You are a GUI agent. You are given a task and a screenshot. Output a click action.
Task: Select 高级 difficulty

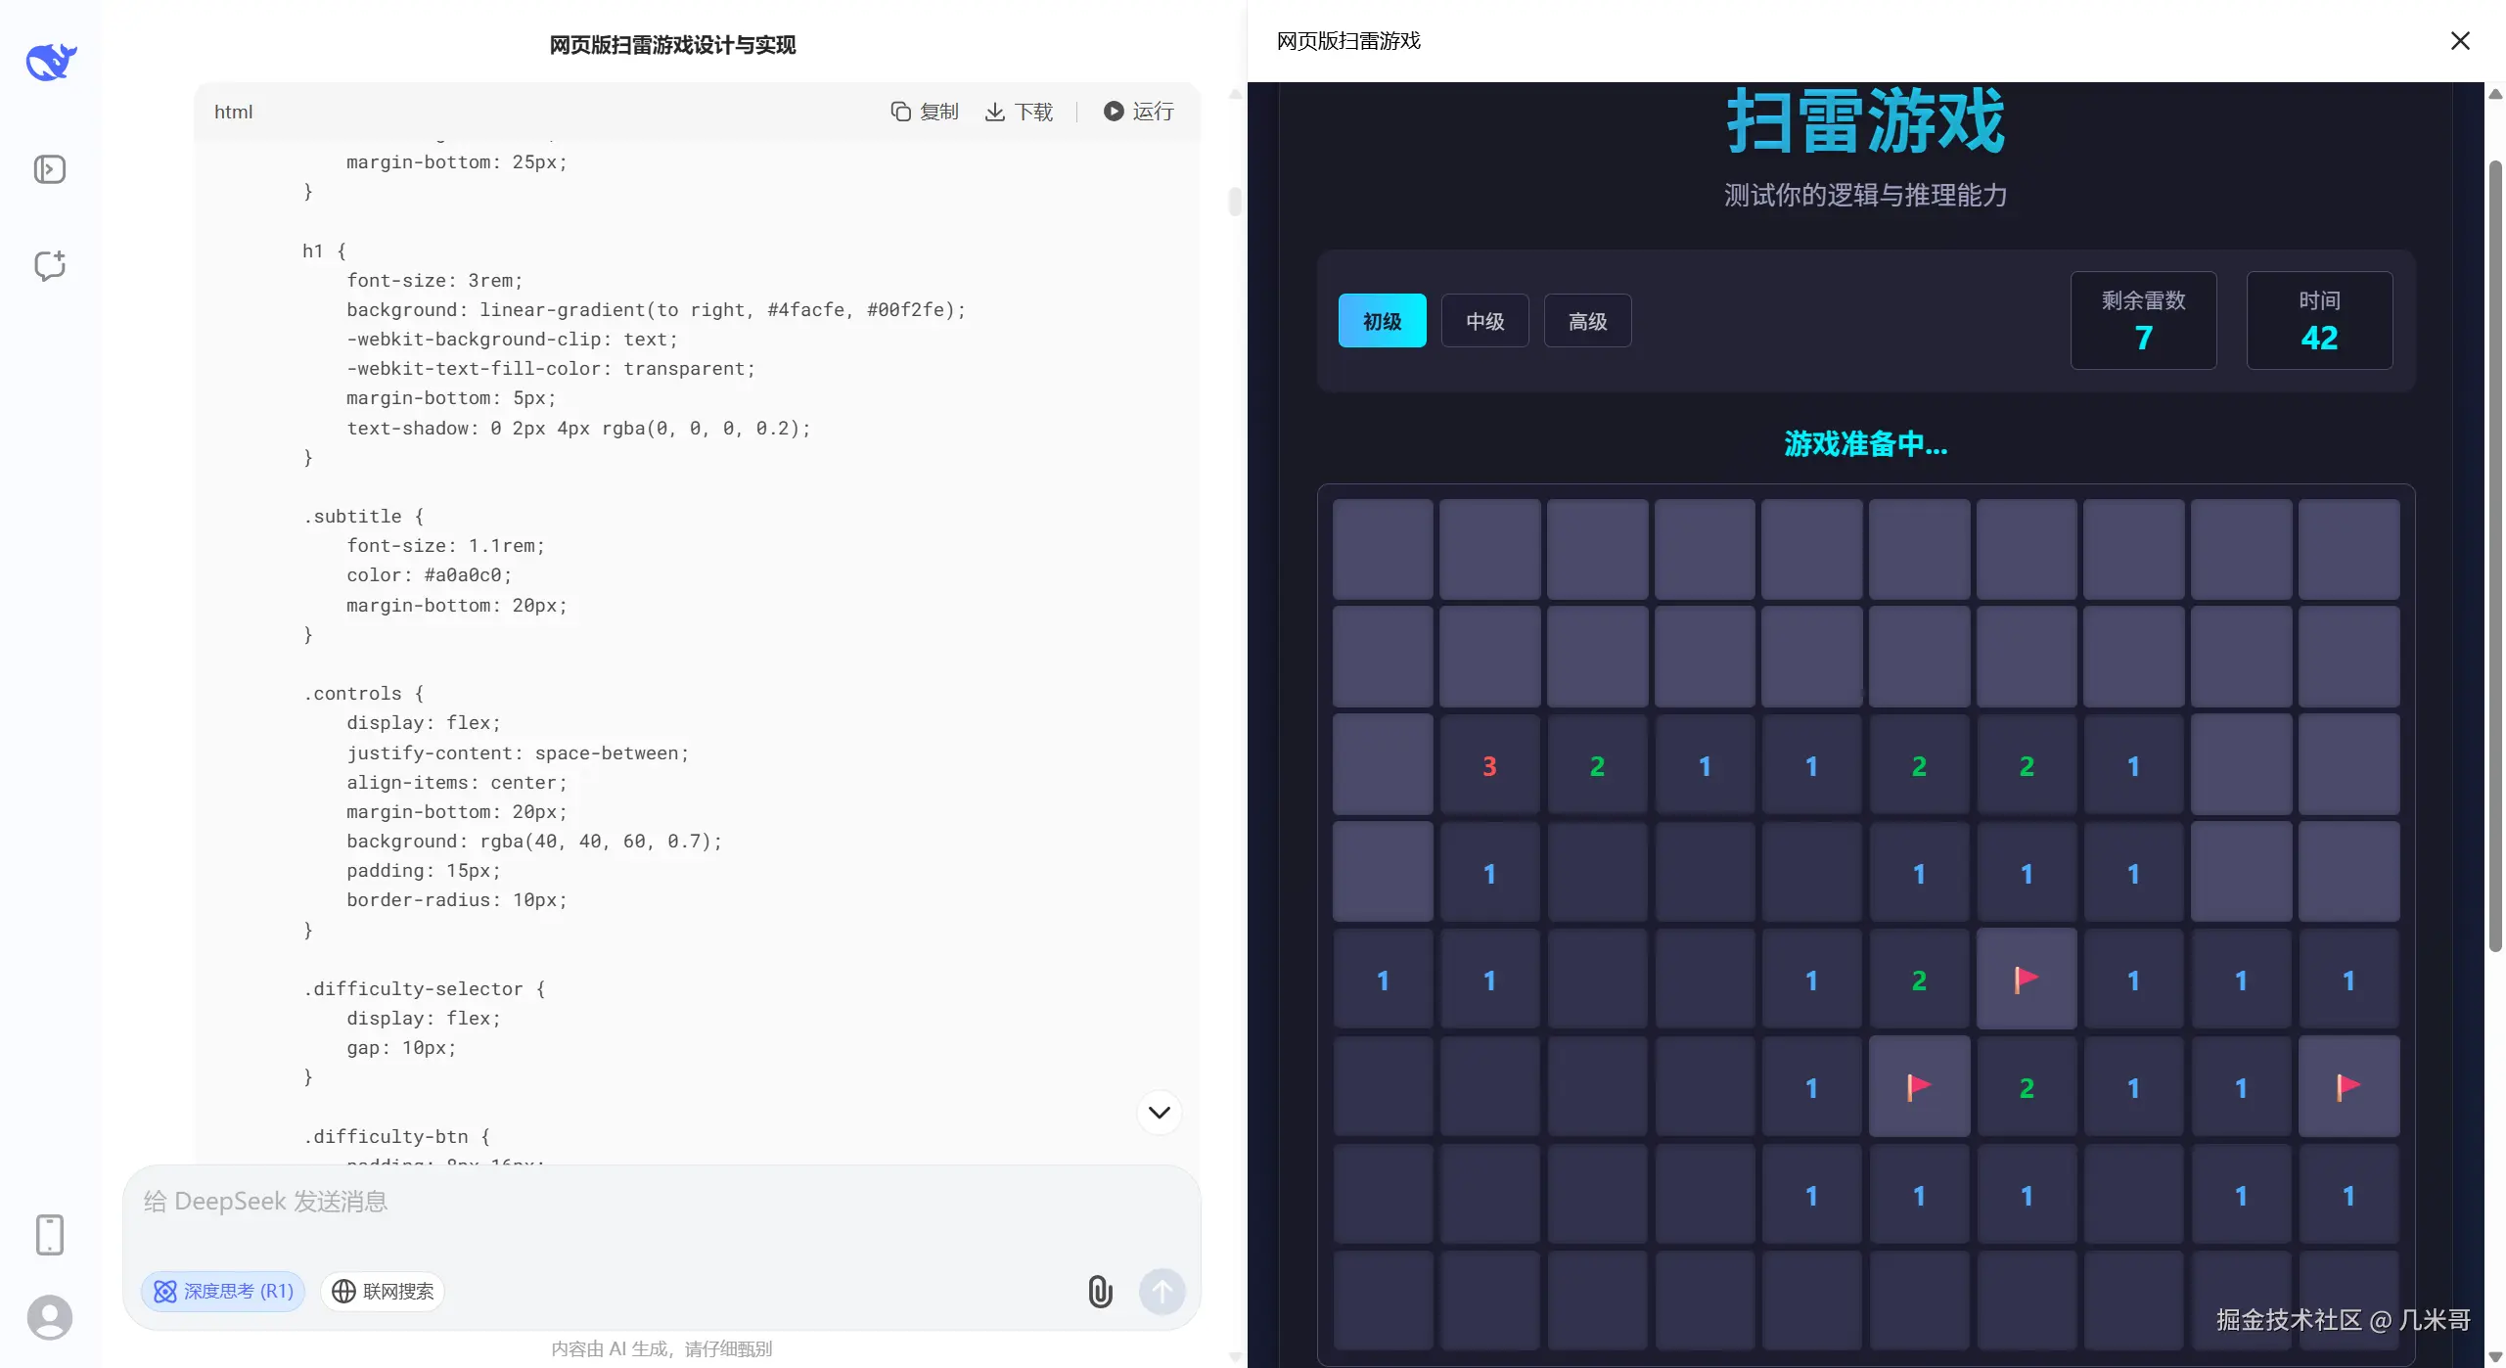tap(1586, 320)
